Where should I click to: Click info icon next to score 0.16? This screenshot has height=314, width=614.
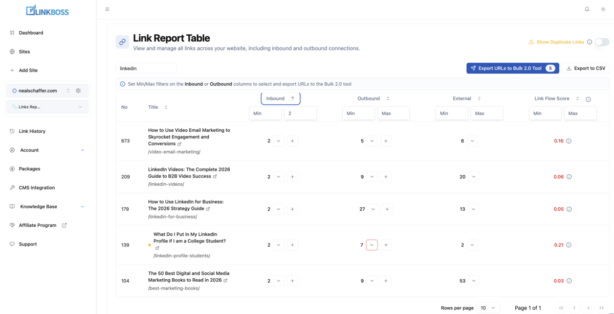[569, 141]
